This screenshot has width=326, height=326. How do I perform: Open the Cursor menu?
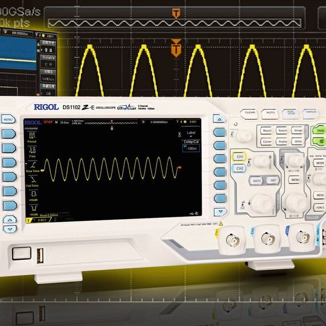[267, 142]
